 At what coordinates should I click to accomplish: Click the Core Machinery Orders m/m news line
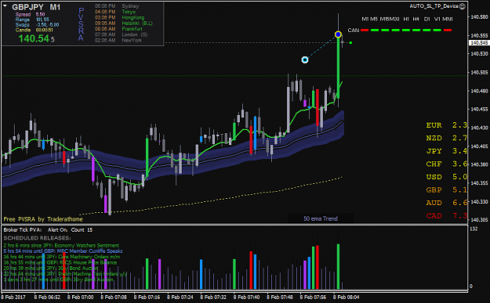62,257
